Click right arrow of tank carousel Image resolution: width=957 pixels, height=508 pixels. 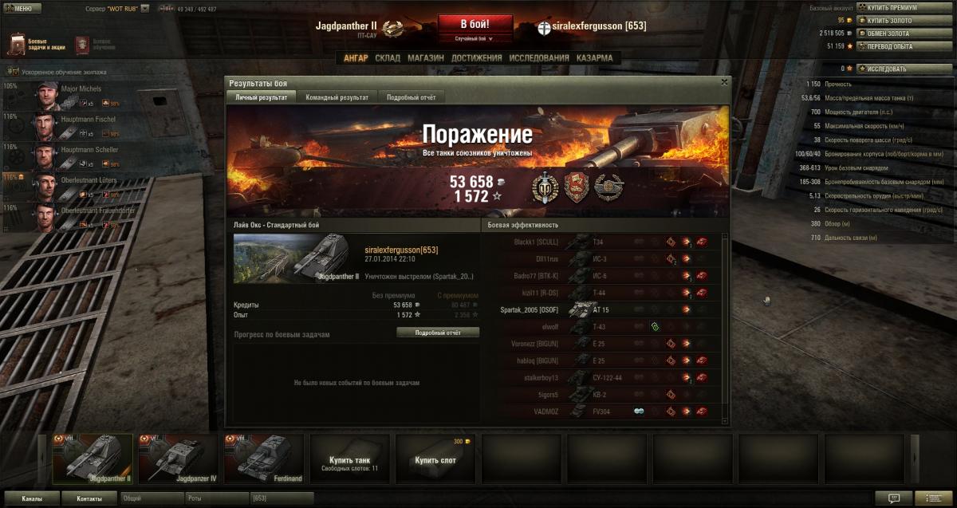(x=915, y=459)
